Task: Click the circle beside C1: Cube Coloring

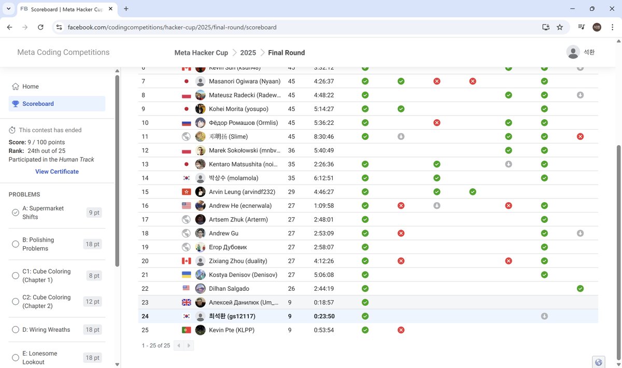Action: pos(16,276)
